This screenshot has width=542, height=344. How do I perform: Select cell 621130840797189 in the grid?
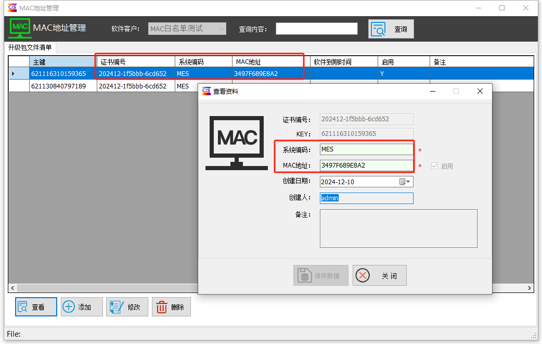click(x=63, y=86)
